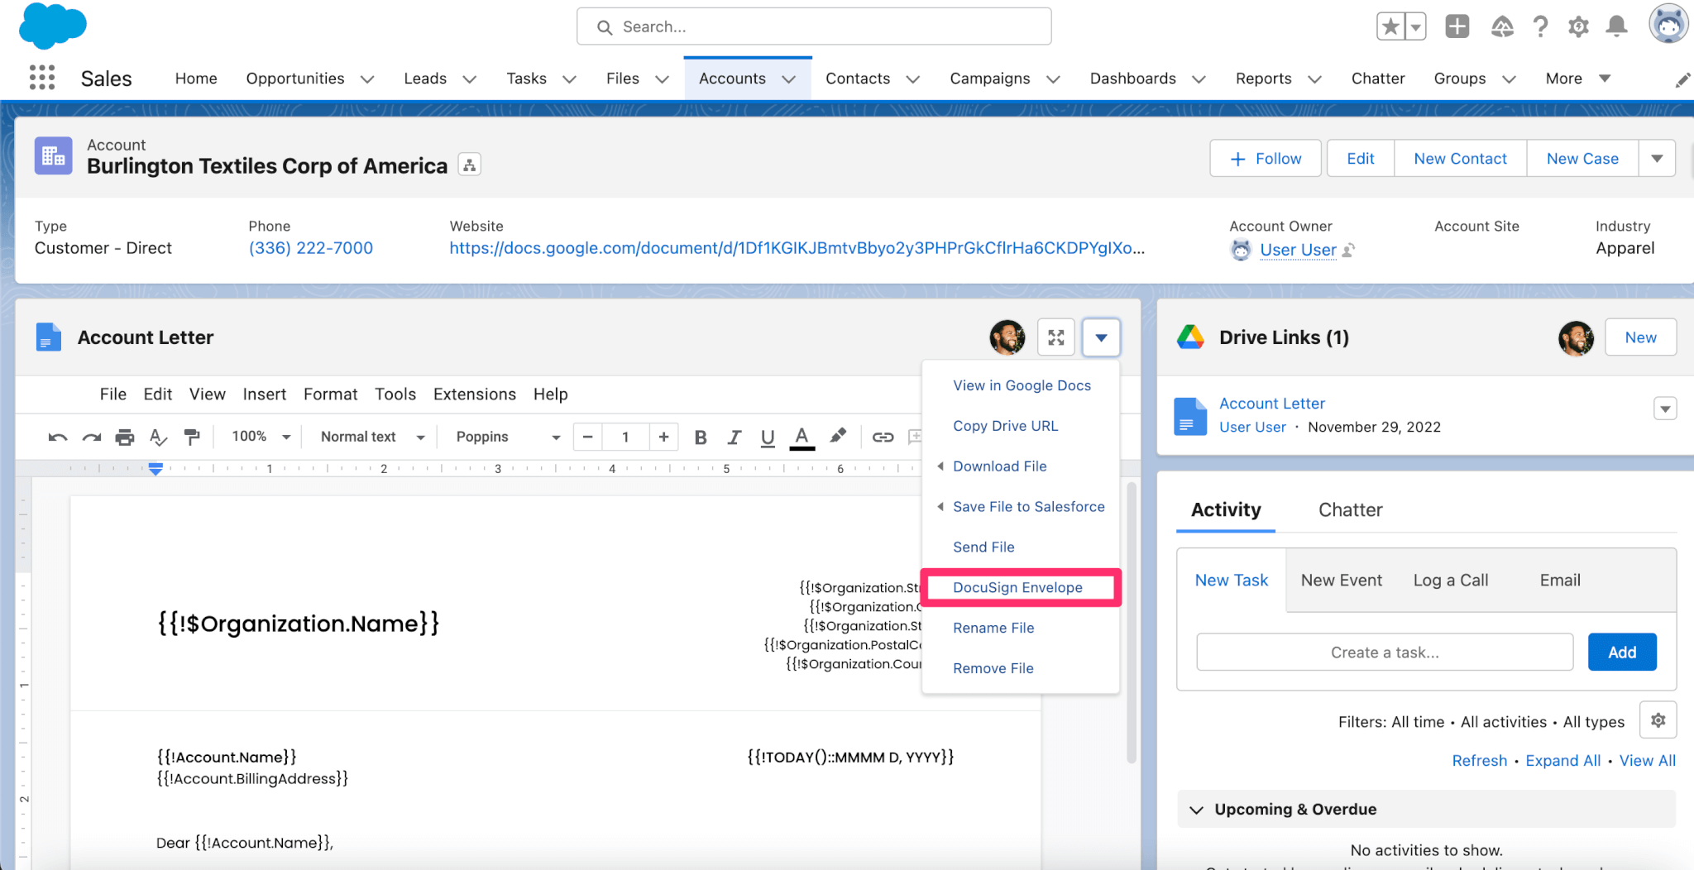Viewport: 1694px width, 870px height.
Task: Click the font size value field
Action: tap(625, 437)
